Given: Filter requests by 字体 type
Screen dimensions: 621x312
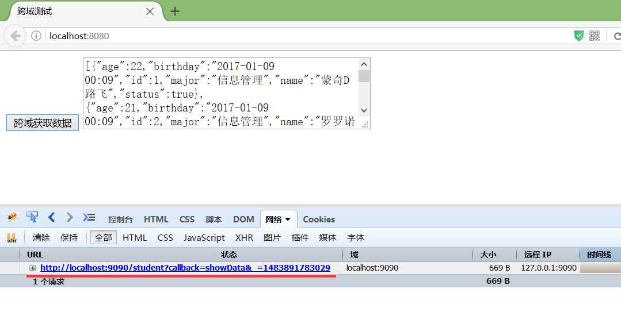Looking at the screenshot, I should pos(355,238).
